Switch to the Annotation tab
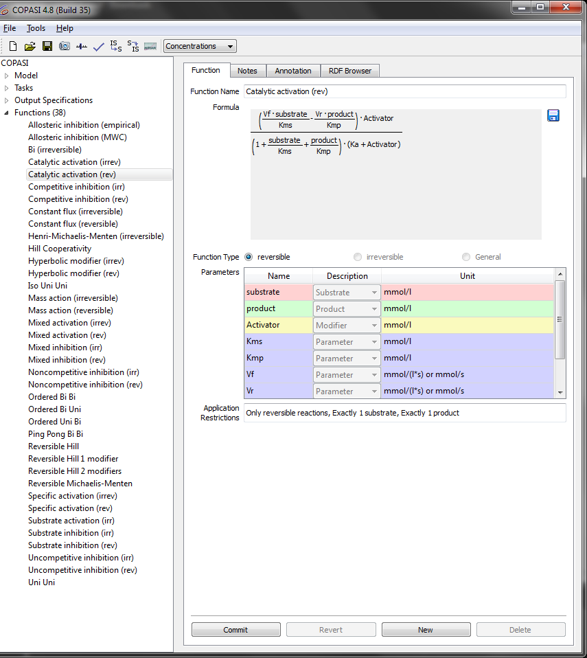Screen dimensions: 587x658 (293, 71)
